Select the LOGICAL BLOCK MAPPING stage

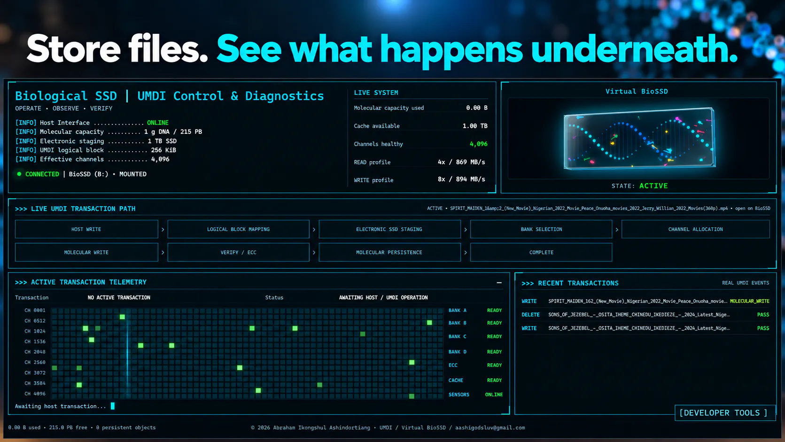[238, 229]
